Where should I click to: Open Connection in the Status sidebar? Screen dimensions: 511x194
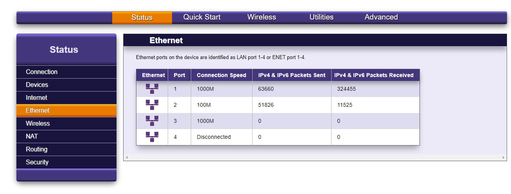point(41,72)
